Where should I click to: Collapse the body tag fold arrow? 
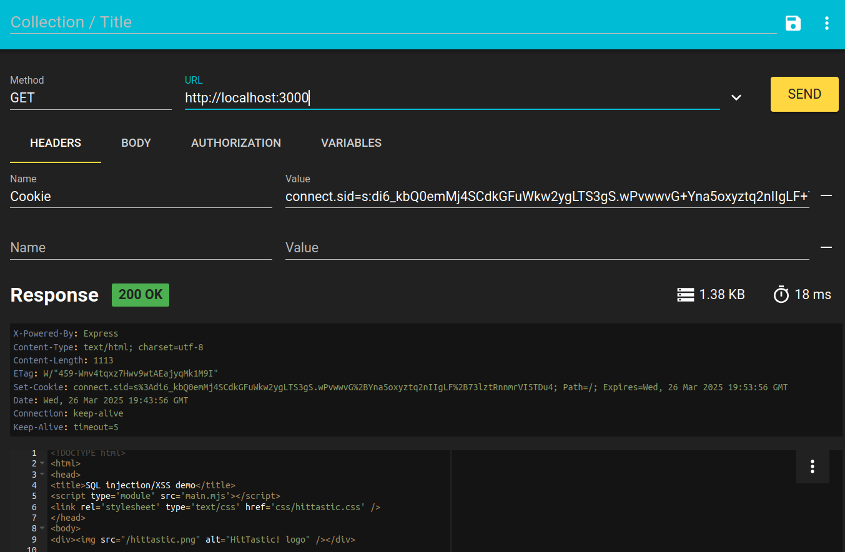click(x=42, y=528)
